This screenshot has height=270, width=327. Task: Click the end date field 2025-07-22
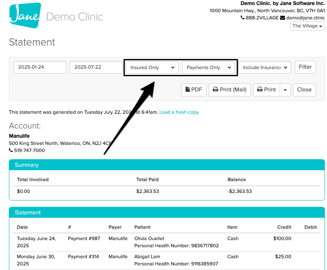click(x=96, y=67)
